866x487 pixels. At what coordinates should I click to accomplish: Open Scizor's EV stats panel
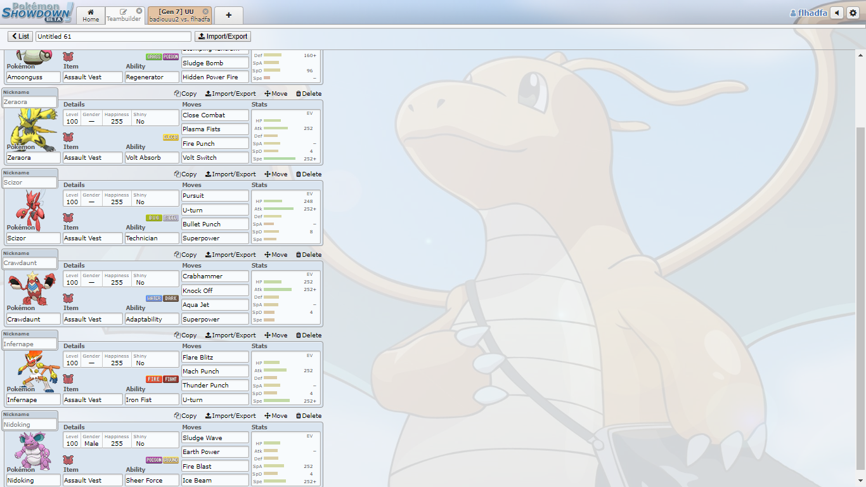pyautogui.click(x=286, y=217)
